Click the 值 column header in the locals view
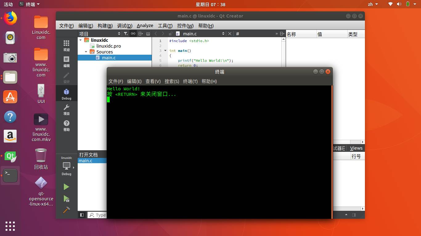The image size is (421, 236). (x=332, y=34)
